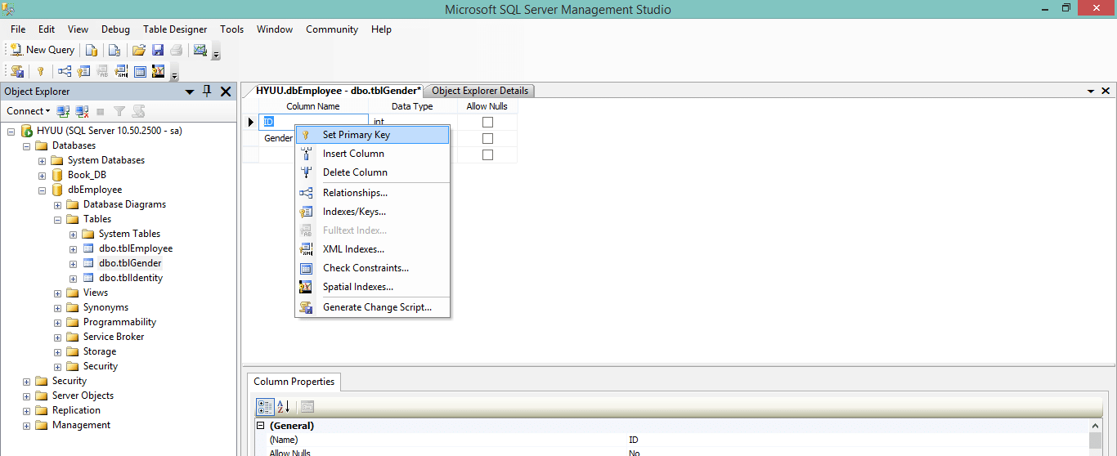Pin the Object Explorer panel
Image resolution: width=1117 pixels, height=456 pixels.
point(207,92)
